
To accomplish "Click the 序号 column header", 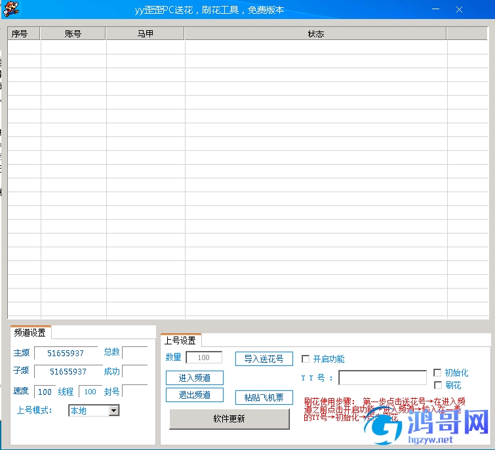I will 24,33.
